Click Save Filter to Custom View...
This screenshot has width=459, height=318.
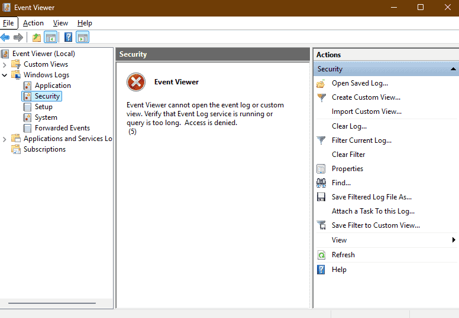coord(376,225)
